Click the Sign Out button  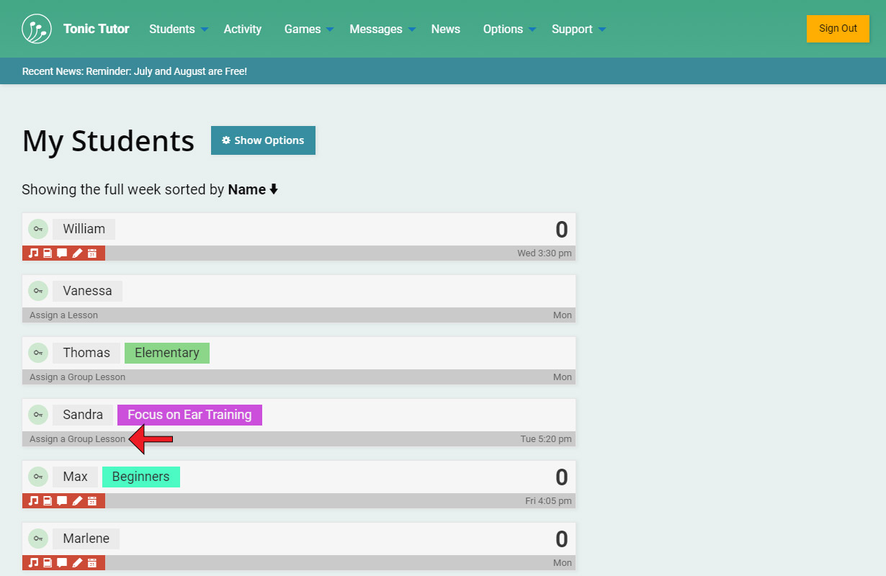838,29
